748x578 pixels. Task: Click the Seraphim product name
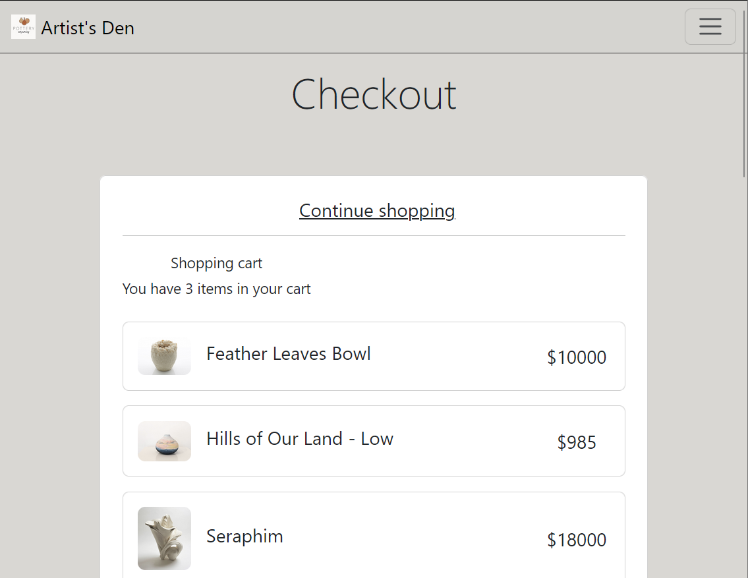(245, 536)
